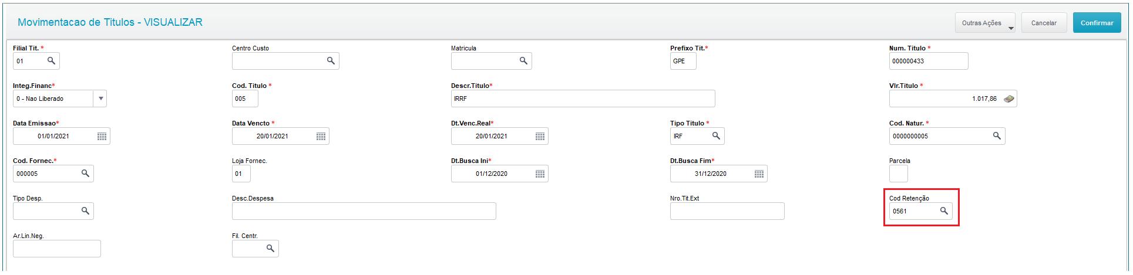Select Dt.Busca Fim date 31/12/2020
The image size is (1133, 275).
pos(711,174)
